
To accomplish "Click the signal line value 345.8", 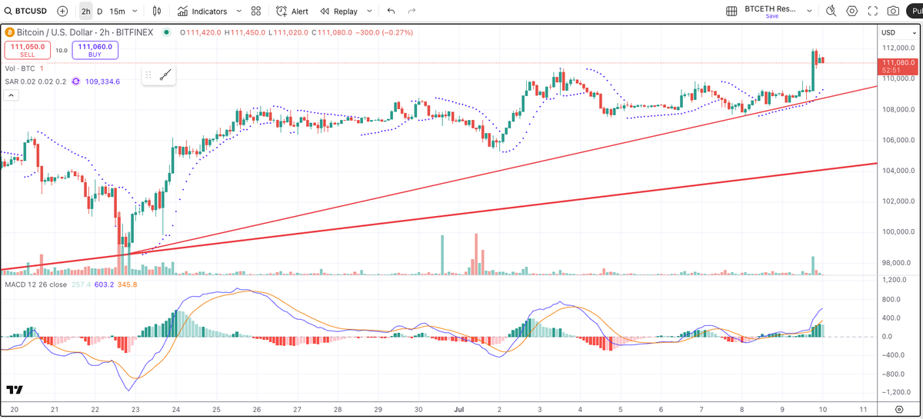I will [127, 284].
